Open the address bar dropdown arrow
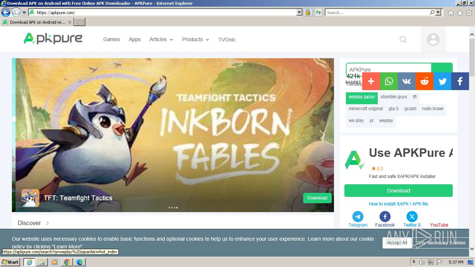The height and width of the screenshot is (267, 475). pos(299,12)
